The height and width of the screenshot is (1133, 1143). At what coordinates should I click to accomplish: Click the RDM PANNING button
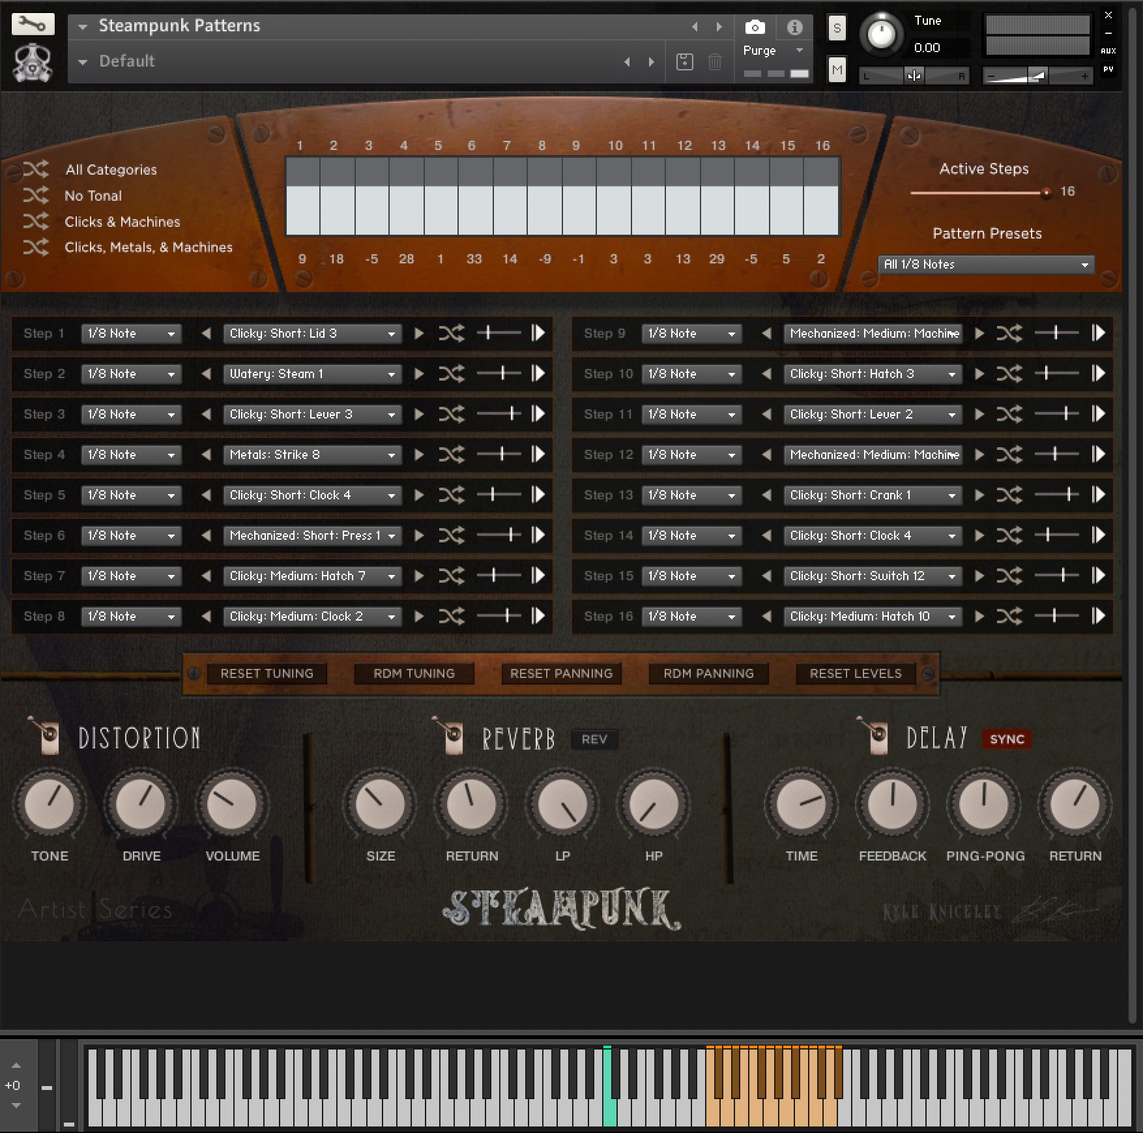point(708,673)
